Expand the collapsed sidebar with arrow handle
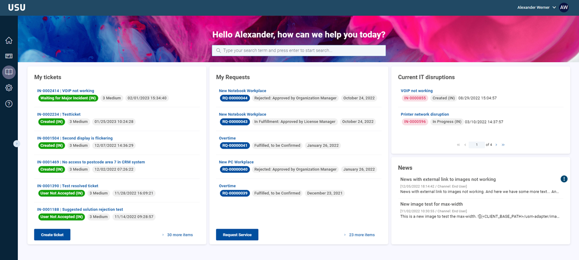579x260 pixels. click(16, 143)
